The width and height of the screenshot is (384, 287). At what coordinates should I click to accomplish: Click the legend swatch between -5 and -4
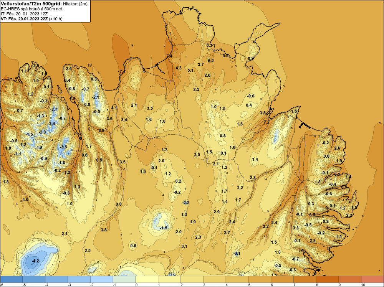point(34,279)
